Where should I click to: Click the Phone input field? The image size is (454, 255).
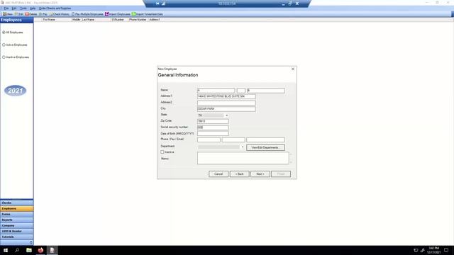[209, 140]
